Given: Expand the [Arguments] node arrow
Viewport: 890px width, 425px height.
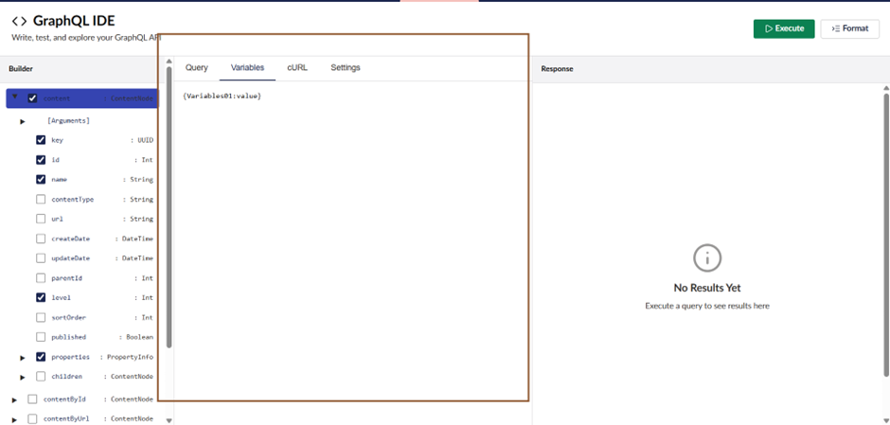Looking at the screenshot, I should (23, 121).
